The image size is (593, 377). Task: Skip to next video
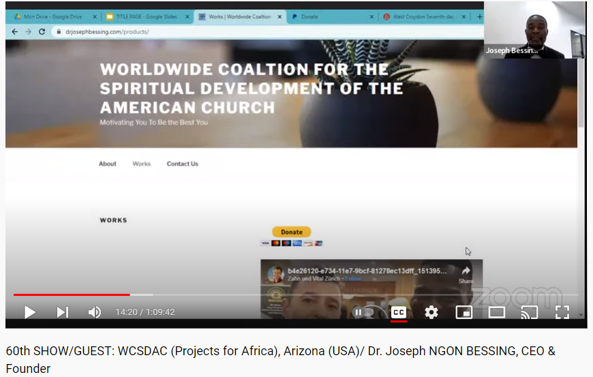tap(63, 312)
